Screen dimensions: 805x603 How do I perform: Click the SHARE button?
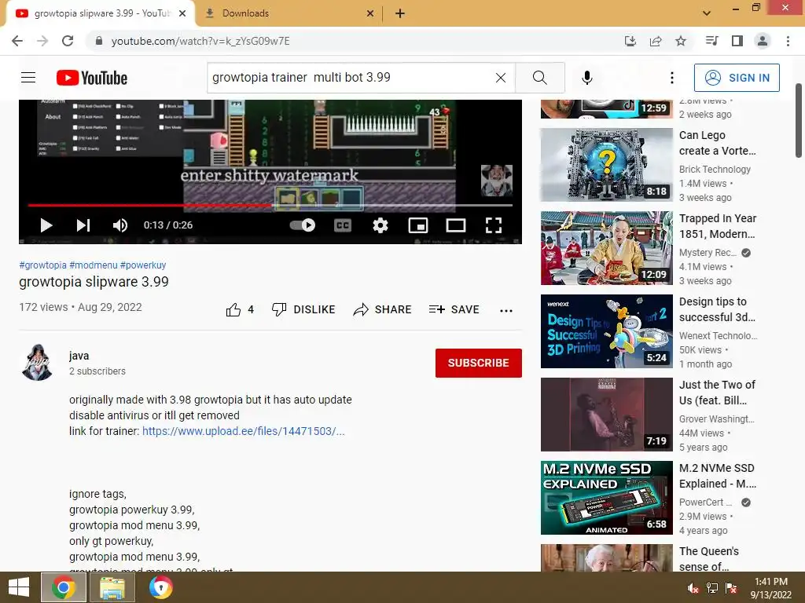point(383,309)
